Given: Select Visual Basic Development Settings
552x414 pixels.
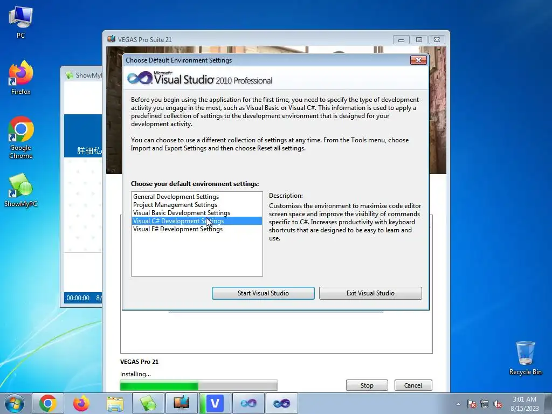Looking at the screenshot, I should tap(197, 212).
